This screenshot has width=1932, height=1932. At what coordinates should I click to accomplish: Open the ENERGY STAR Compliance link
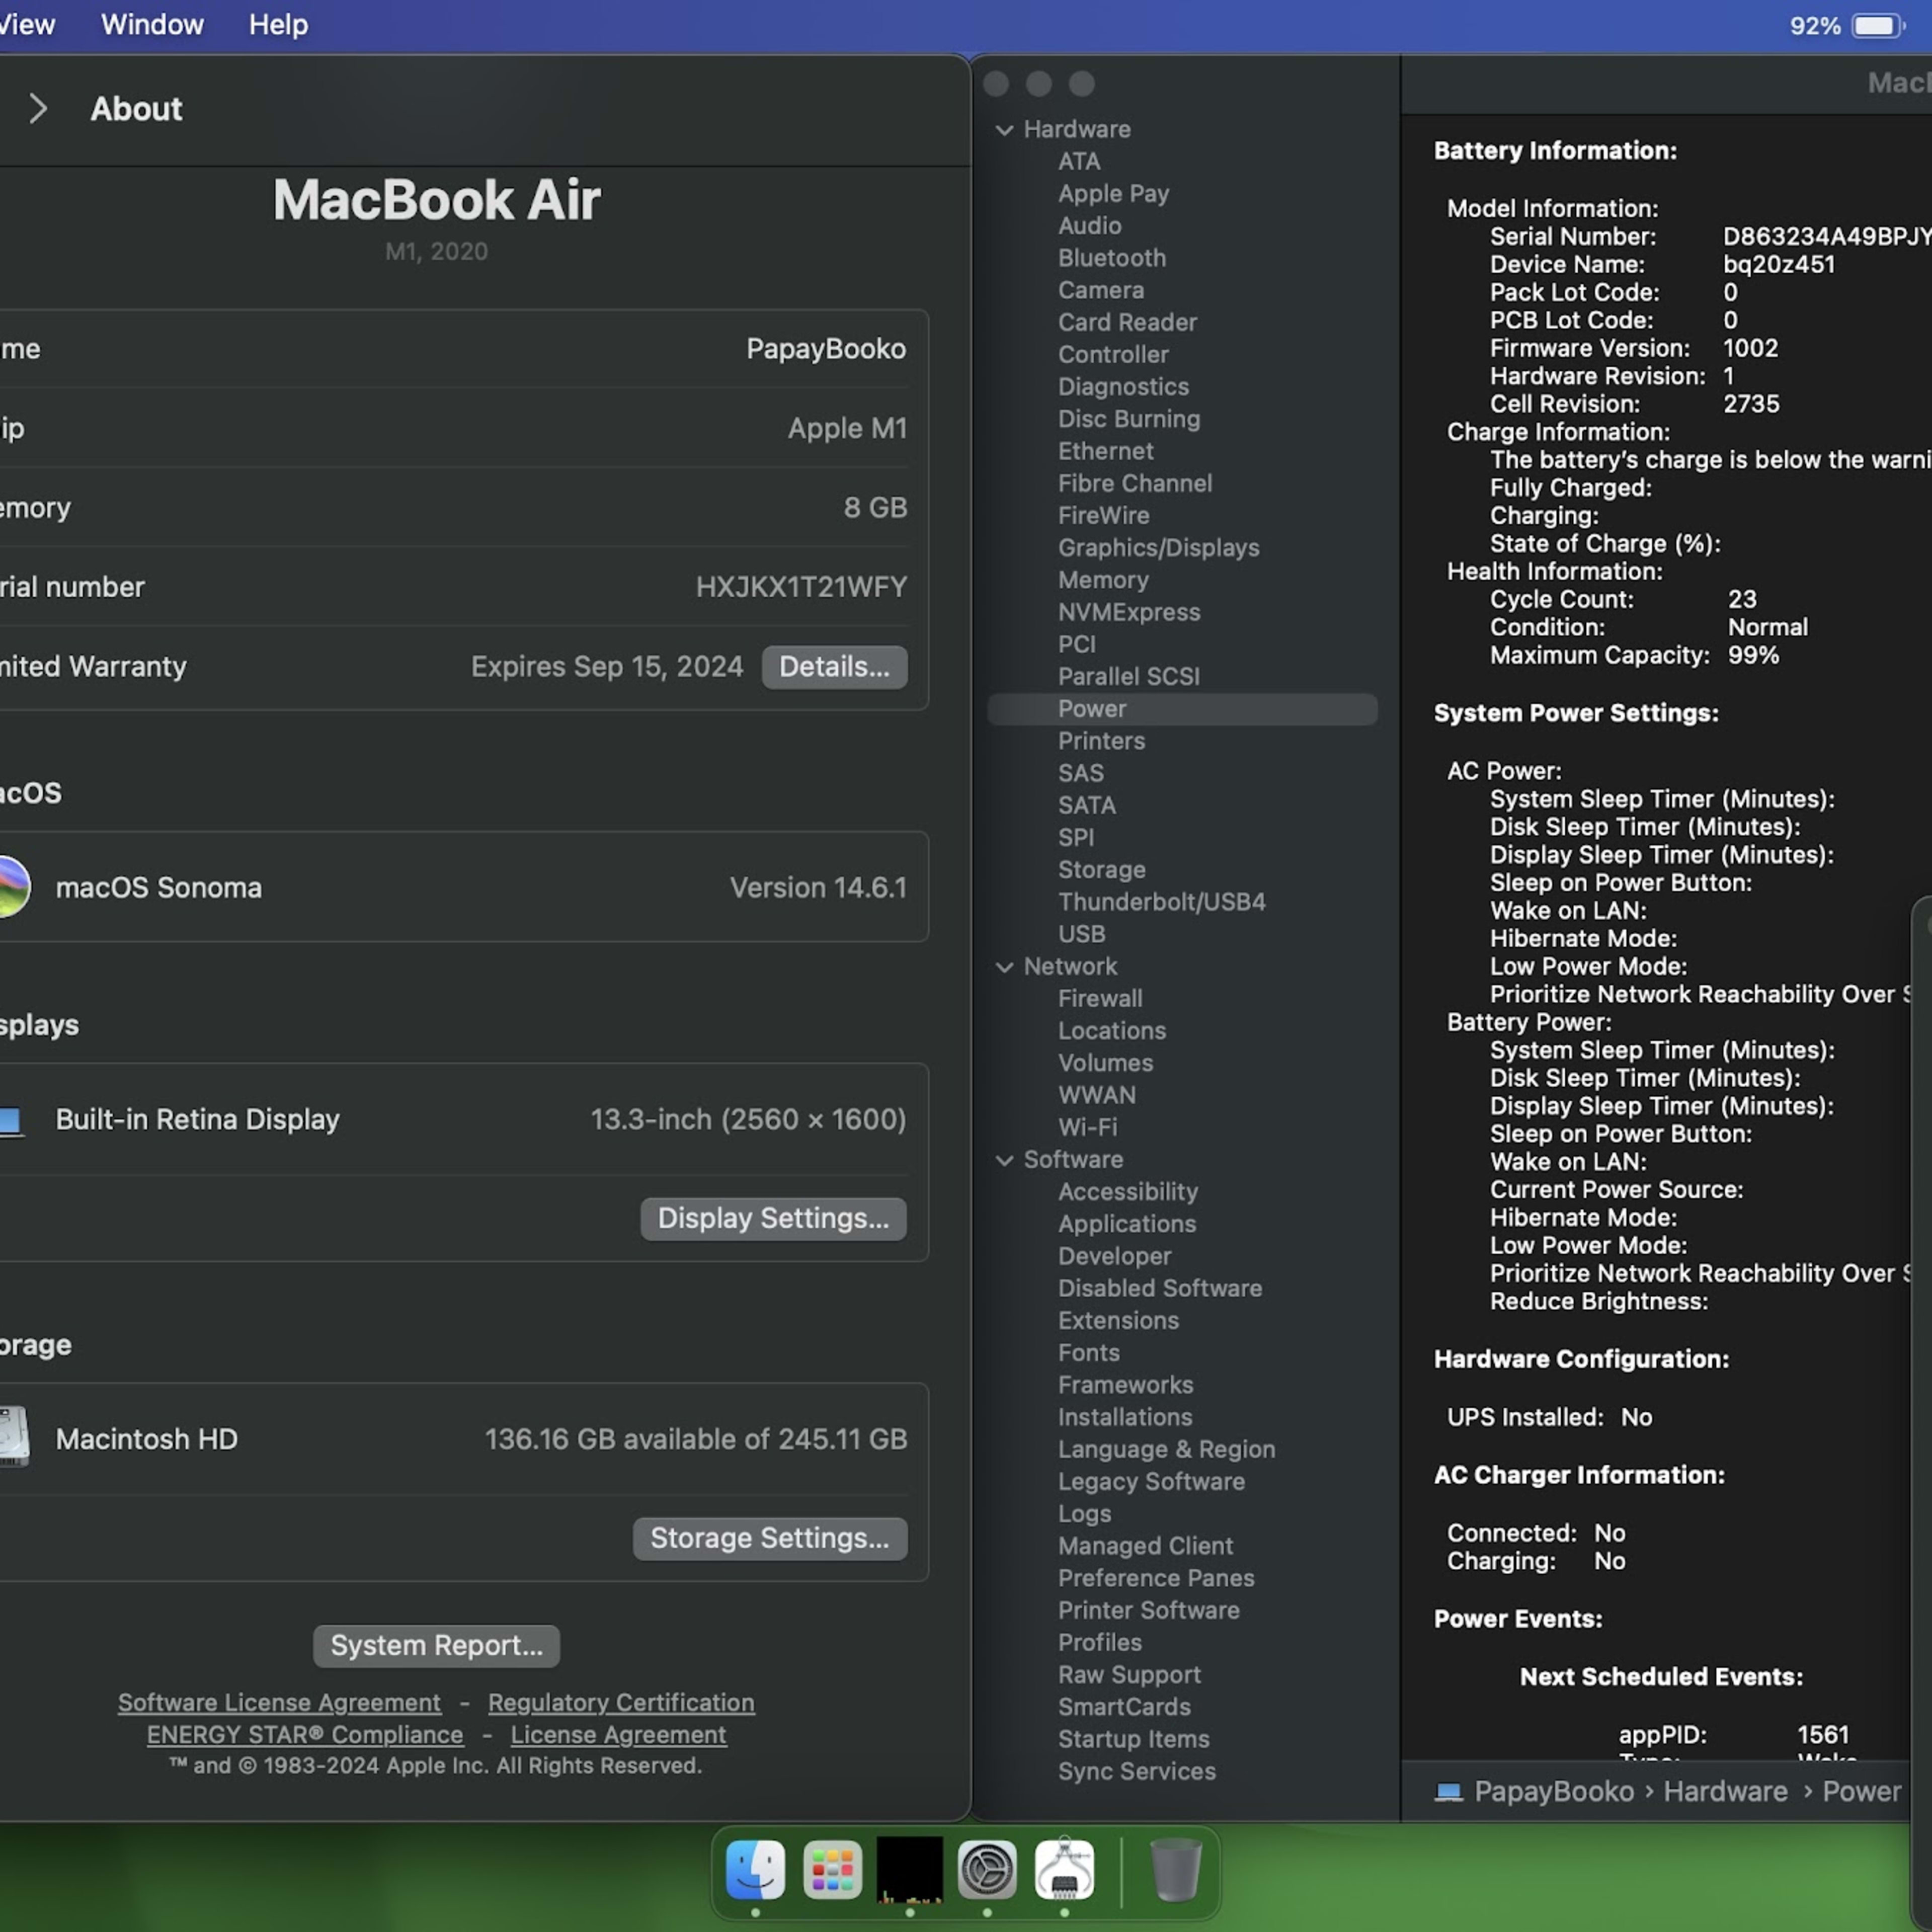(305, 1734)
